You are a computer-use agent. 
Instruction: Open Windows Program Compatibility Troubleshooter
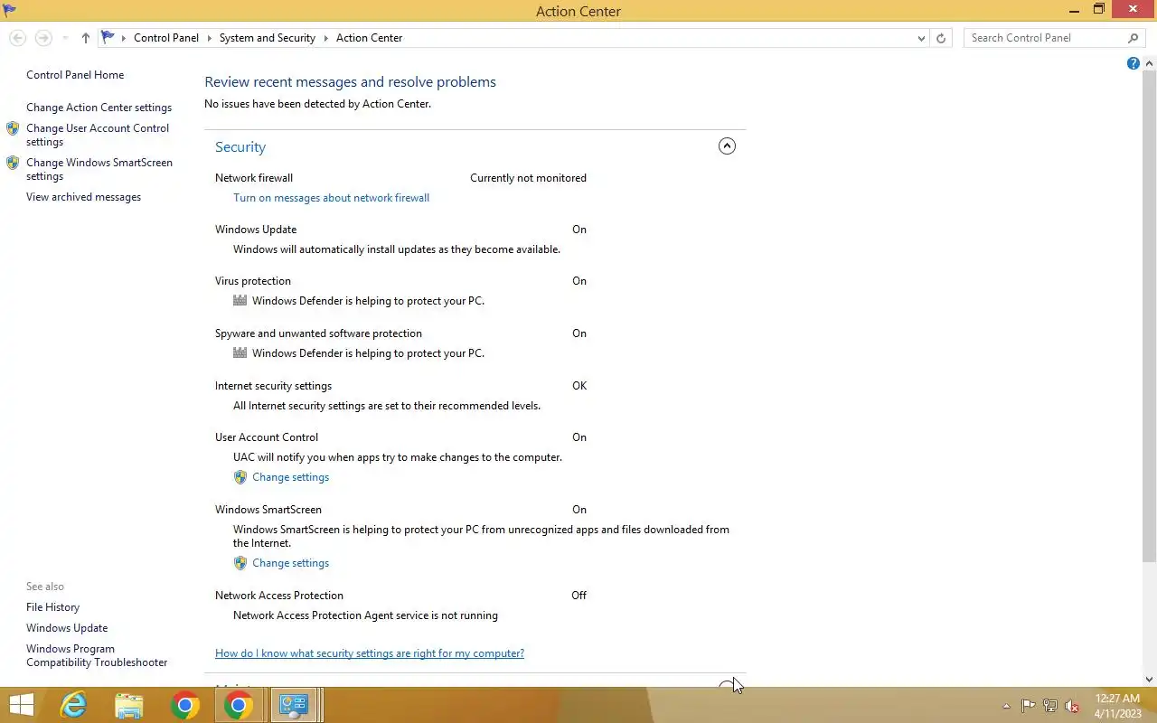97,655
